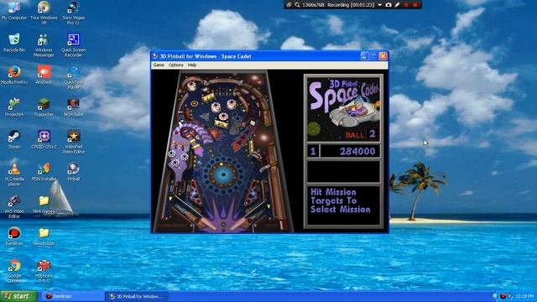
Task: Click the first icon on the recording bar
Action: (289, 5)
